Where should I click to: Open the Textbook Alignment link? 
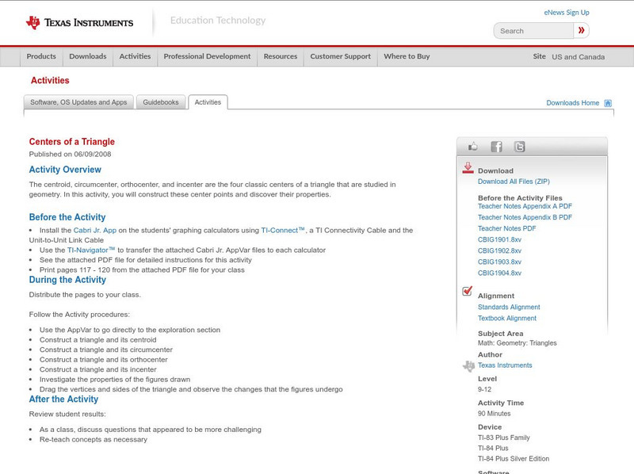coord(507,319)
